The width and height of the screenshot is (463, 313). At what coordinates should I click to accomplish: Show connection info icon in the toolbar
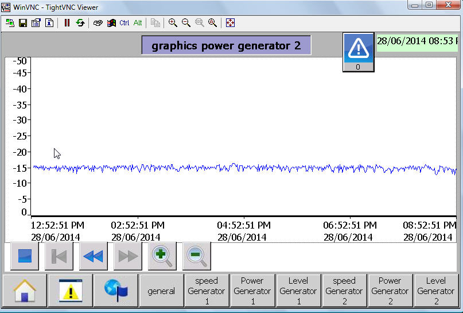[x=49, y=23]
